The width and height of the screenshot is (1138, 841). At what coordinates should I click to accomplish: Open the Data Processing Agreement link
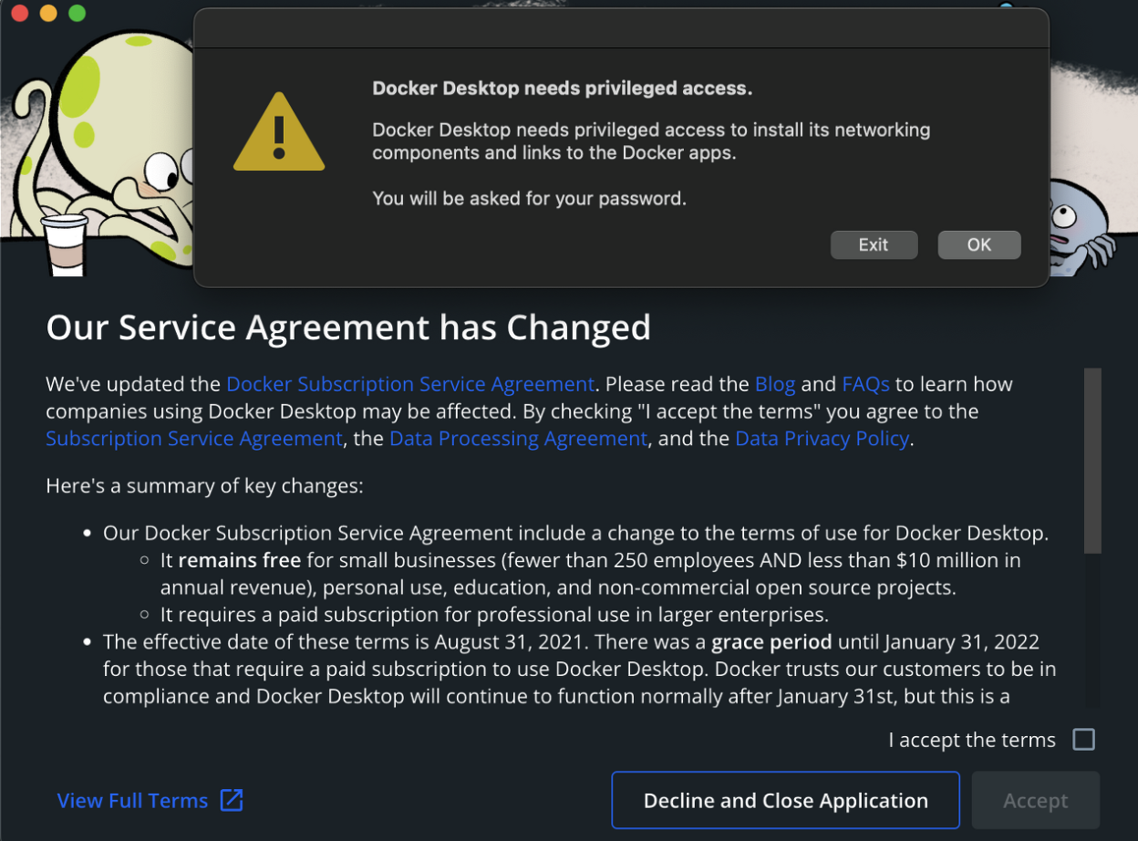click(x=518, y=439)
